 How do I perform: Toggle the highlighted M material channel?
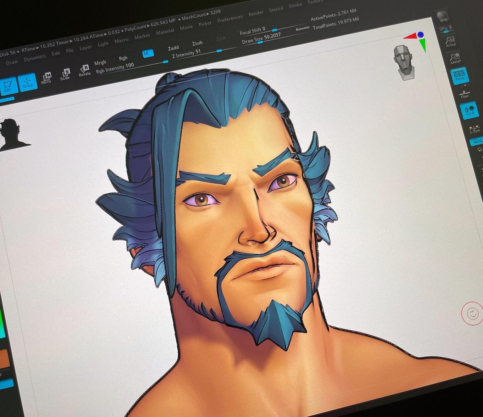click(148, 53)
